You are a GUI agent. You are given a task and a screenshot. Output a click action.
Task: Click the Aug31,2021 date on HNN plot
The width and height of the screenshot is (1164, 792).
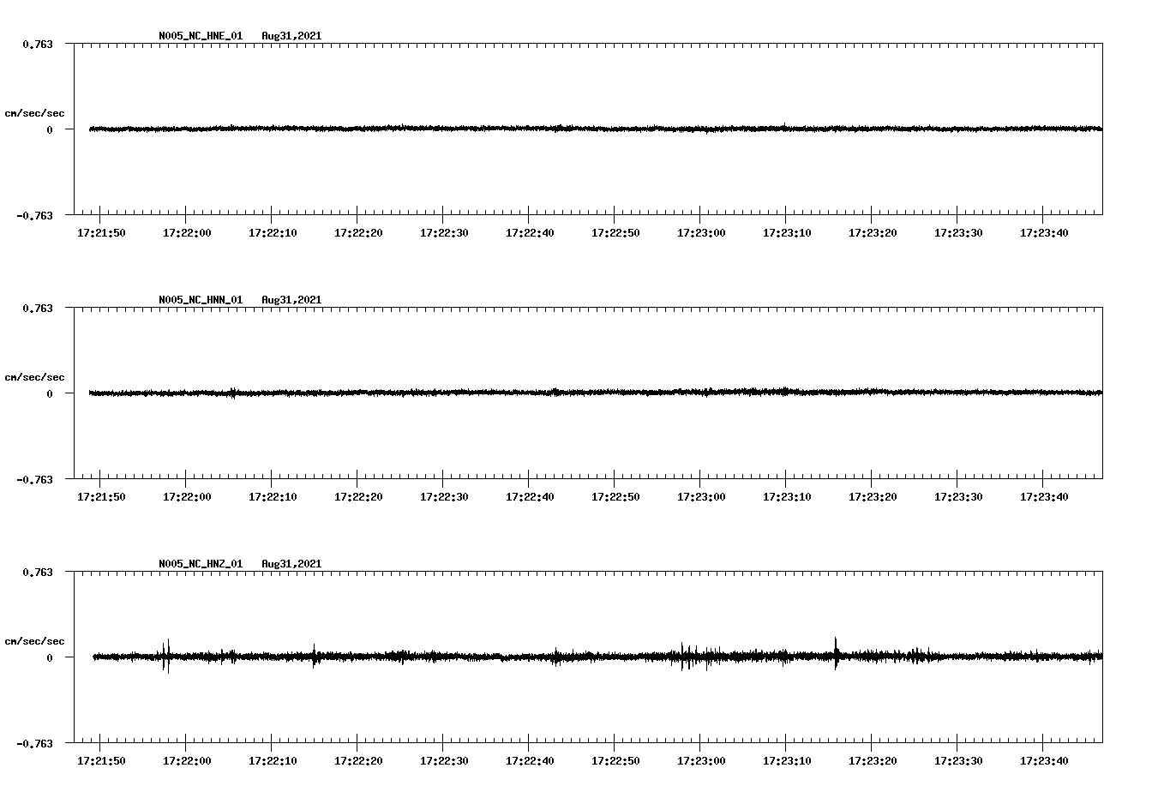click(x=291, y=300)
